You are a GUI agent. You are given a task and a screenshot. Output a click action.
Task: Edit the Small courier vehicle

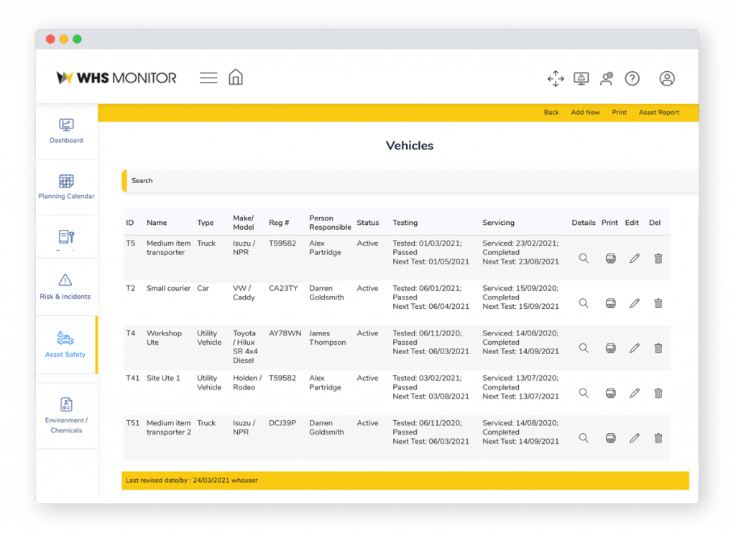click(634, 303)
